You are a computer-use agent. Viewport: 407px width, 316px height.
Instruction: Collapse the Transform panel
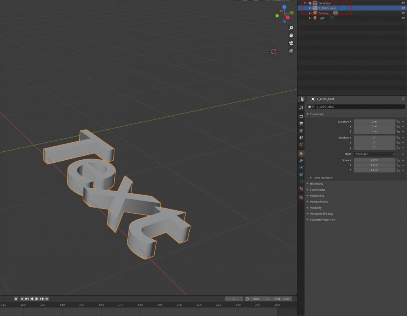tap(317, 114)
